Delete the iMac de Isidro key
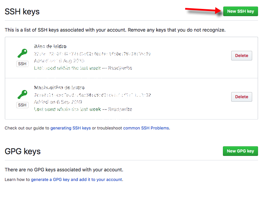 [x=242, y=56]
